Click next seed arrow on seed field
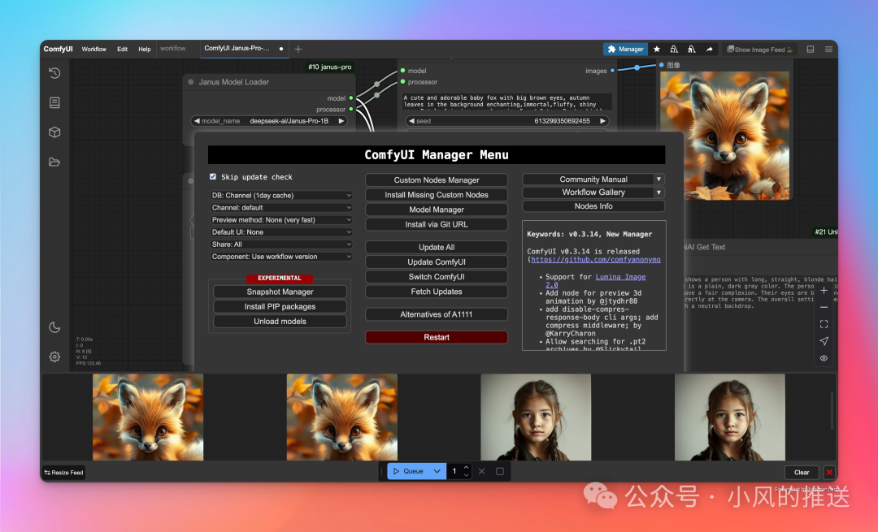The width and height of the screenshot is (878, 532). [602, 121]
